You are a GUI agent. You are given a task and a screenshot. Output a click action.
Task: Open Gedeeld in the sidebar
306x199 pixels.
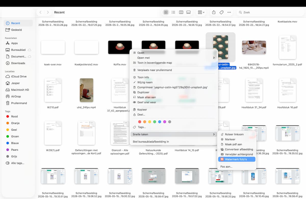(x=18, y=30)
